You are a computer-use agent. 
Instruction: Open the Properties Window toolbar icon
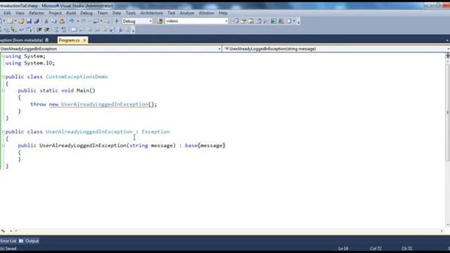[x=243, y=21]
